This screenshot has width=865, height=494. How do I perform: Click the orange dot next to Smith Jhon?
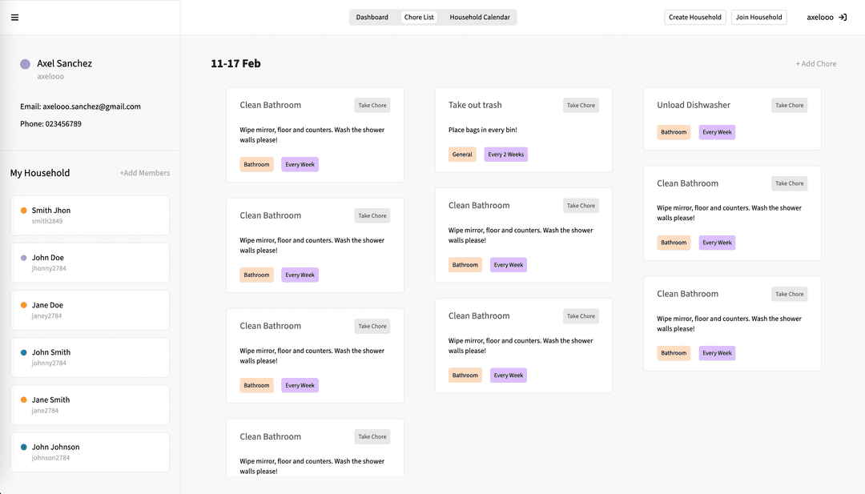24,211
